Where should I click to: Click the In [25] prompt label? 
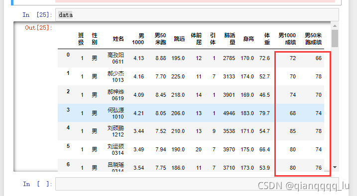[37, 15]
